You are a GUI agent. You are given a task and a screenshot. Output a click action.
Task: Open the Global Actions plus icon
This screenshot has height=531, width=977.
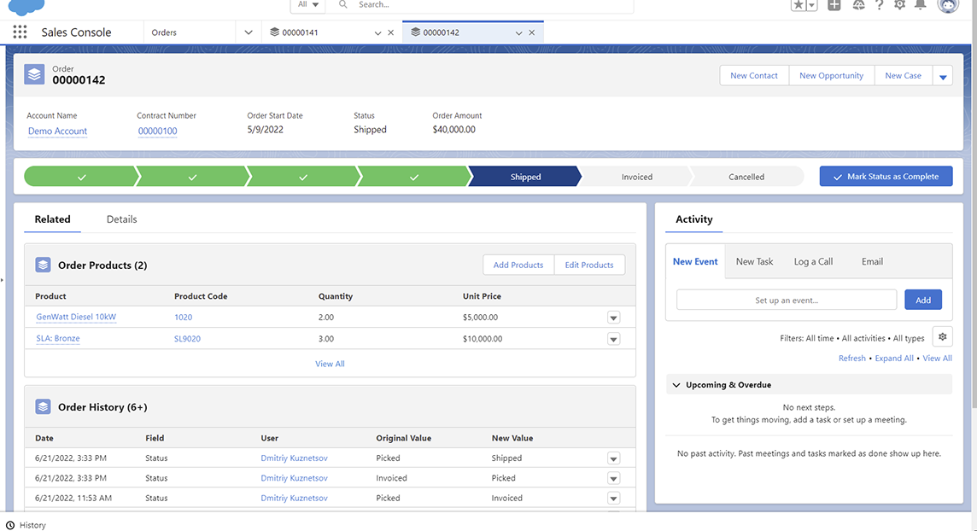[x=834, y=5]
